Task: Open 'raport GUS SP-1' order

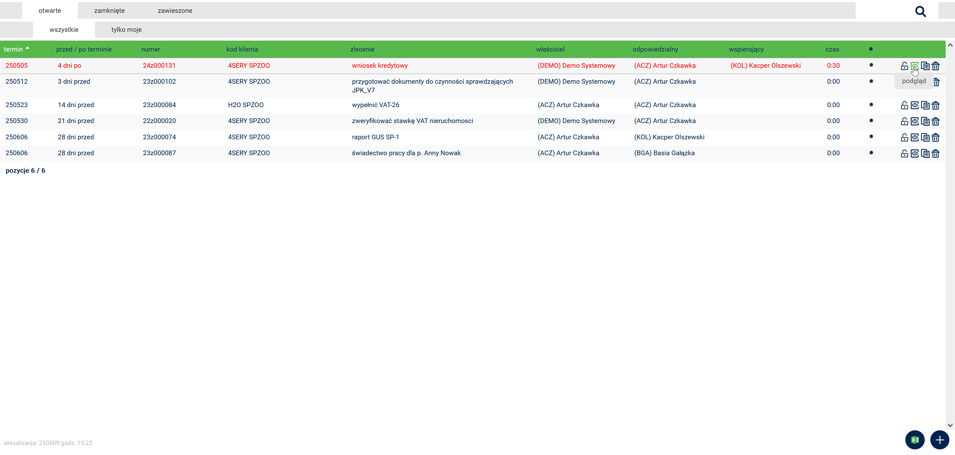Action: (x=376, y=137)
